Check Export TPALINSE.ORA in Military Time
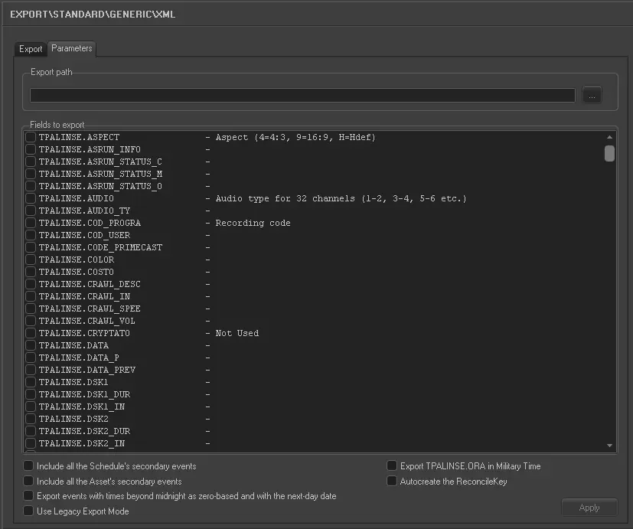 click(392, 465)
